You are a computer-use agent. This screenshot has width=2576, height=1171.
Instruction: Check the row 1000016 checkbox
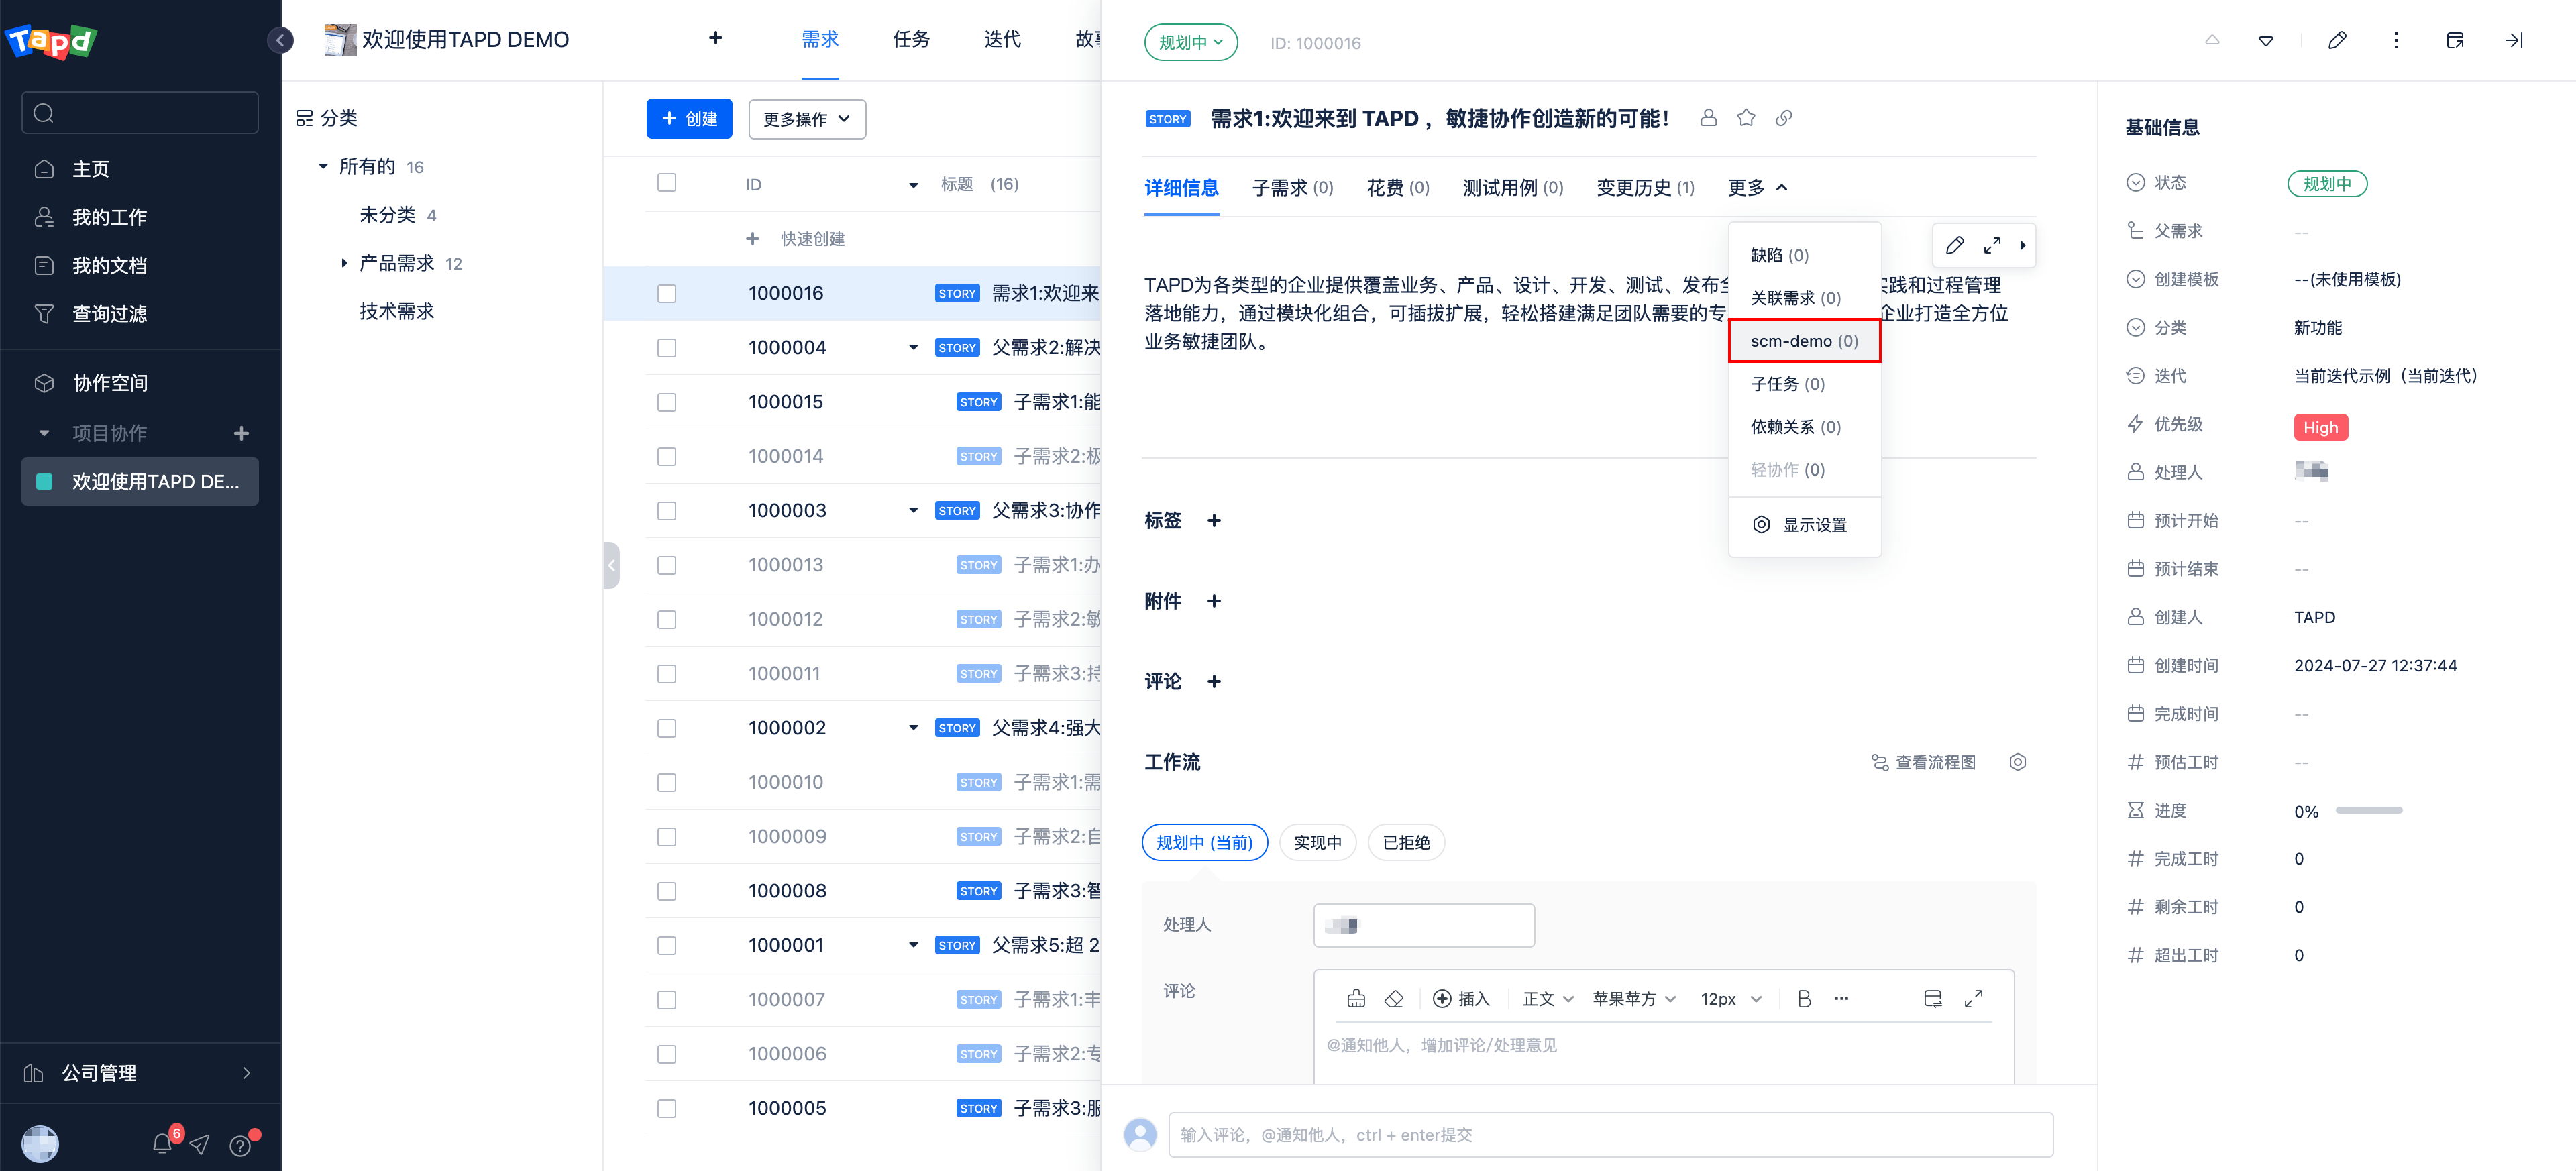(x=667, y=294)
